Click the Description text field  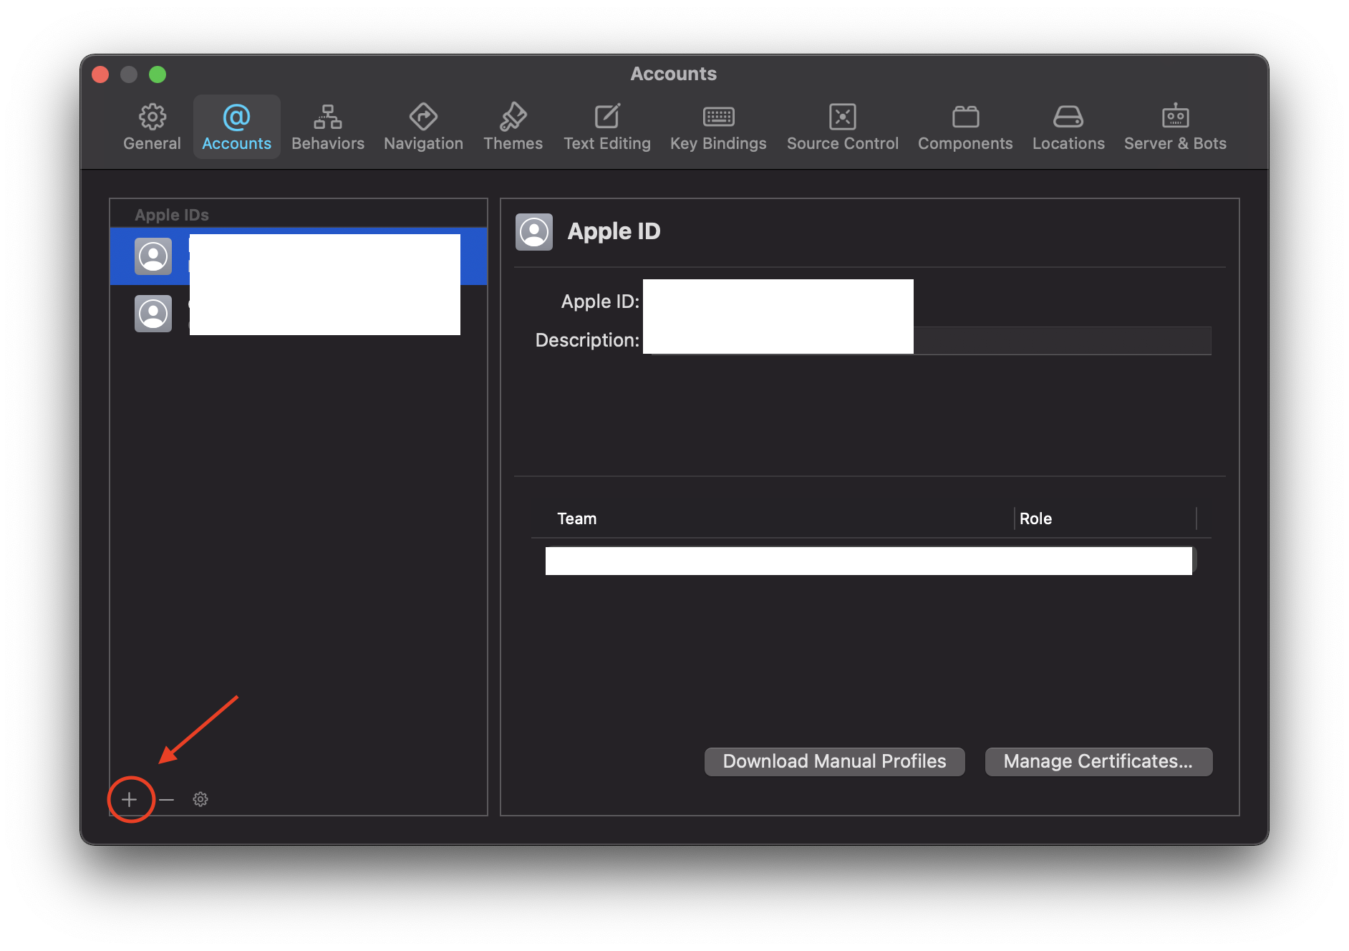pyautogui.click(x=927, y=340)
